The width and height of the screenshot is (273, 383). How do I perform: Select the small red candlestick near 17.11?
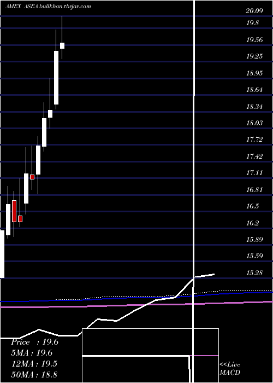tap(32, 177)
